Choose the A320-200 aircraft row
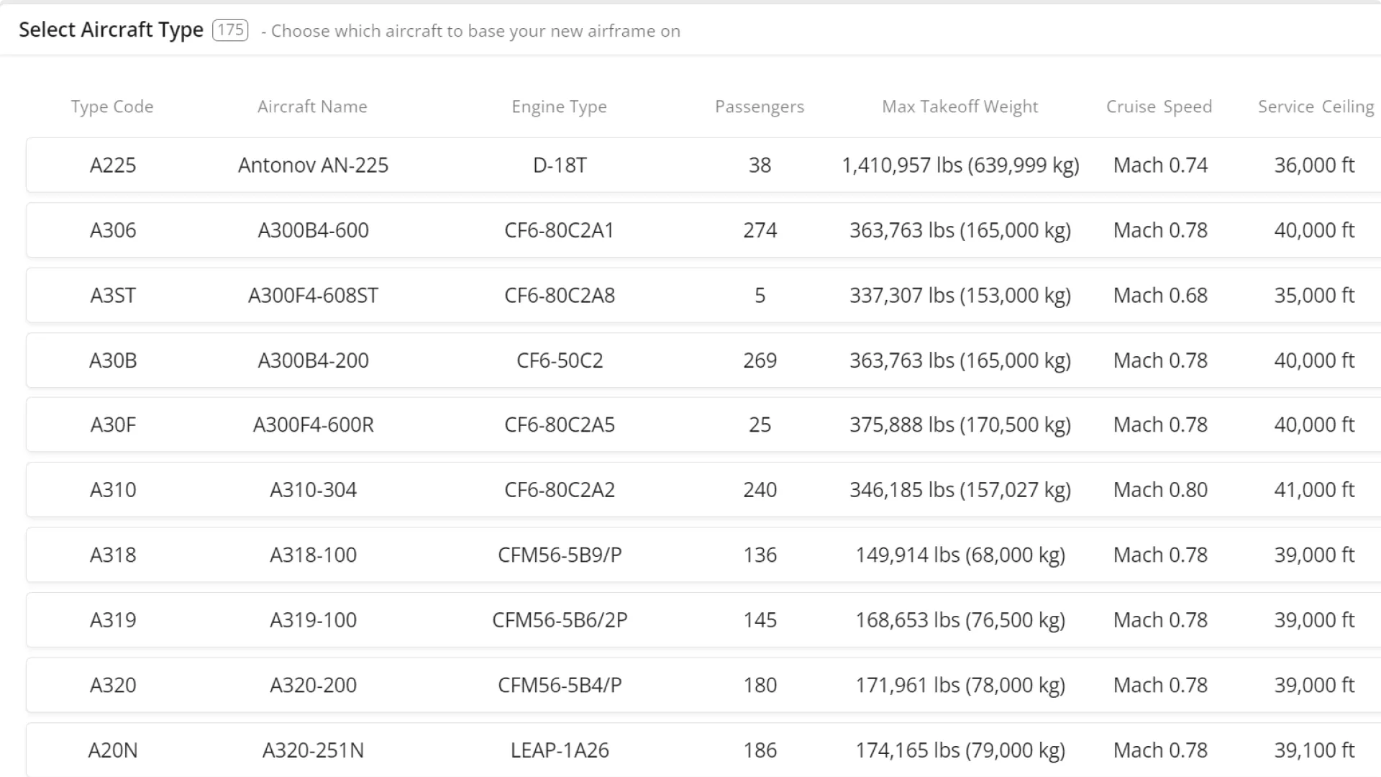 (313, 685)
